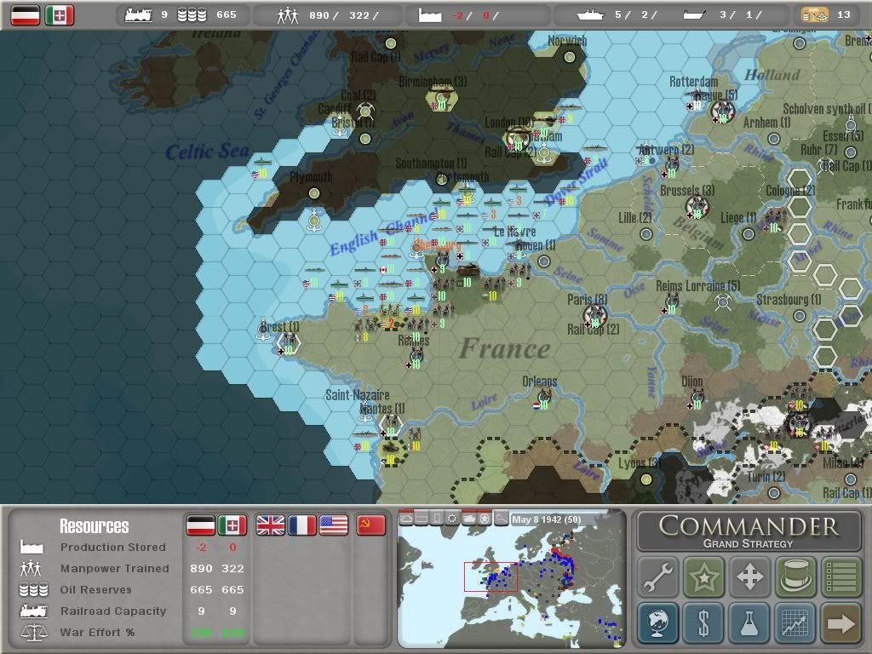Screen dimensions: 872x654
Task: Click the barrels icon beside Oil Reserves
Action: click(33, 589)
